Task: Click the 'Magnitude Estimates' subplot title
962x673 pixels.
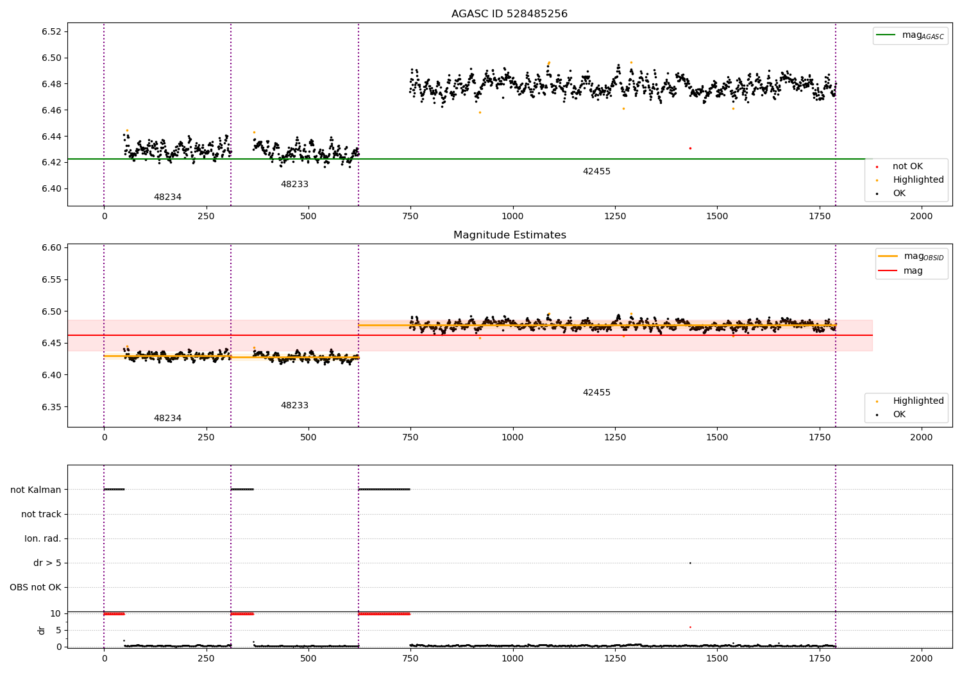Action: click(509, 235)
